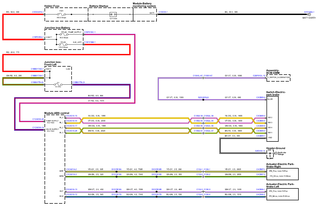Viewport: 318px width, 206px height.
Task: Select wire label RD, 25.0, 770
Action: click(x=13, y=52)
